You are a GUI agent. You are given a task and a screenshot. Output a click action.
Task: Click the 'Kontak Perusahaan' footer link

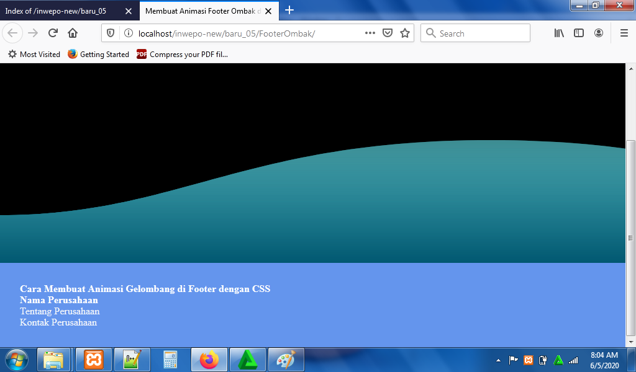(58, 322)
